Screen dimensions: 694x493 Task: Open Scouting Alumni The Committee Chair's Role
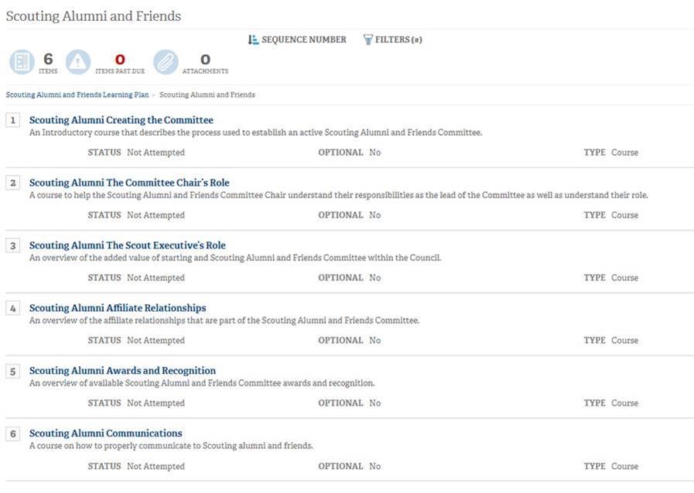pyautogui.click(x=129, y=183)
